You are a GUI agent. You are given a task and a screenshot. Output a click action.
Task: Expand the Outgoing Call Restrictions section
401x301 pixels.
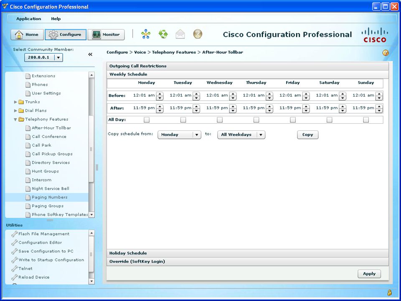(248, 66)
